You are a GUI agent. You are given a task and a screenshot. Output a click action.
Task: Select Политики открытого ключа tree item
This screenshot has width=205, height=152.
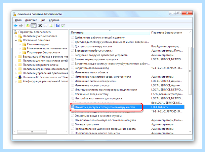point(41,65)
